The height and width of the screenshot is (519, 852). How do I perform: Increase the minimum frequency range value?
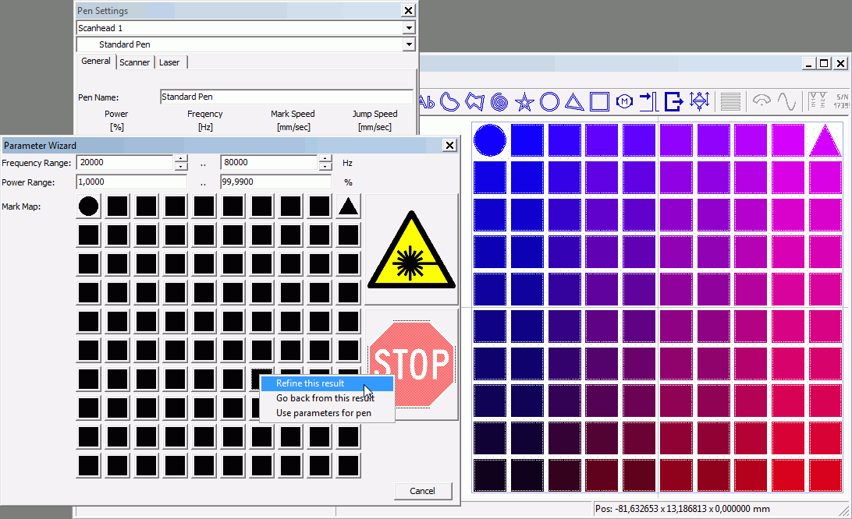pyautogui.click(x=181, y=159)
